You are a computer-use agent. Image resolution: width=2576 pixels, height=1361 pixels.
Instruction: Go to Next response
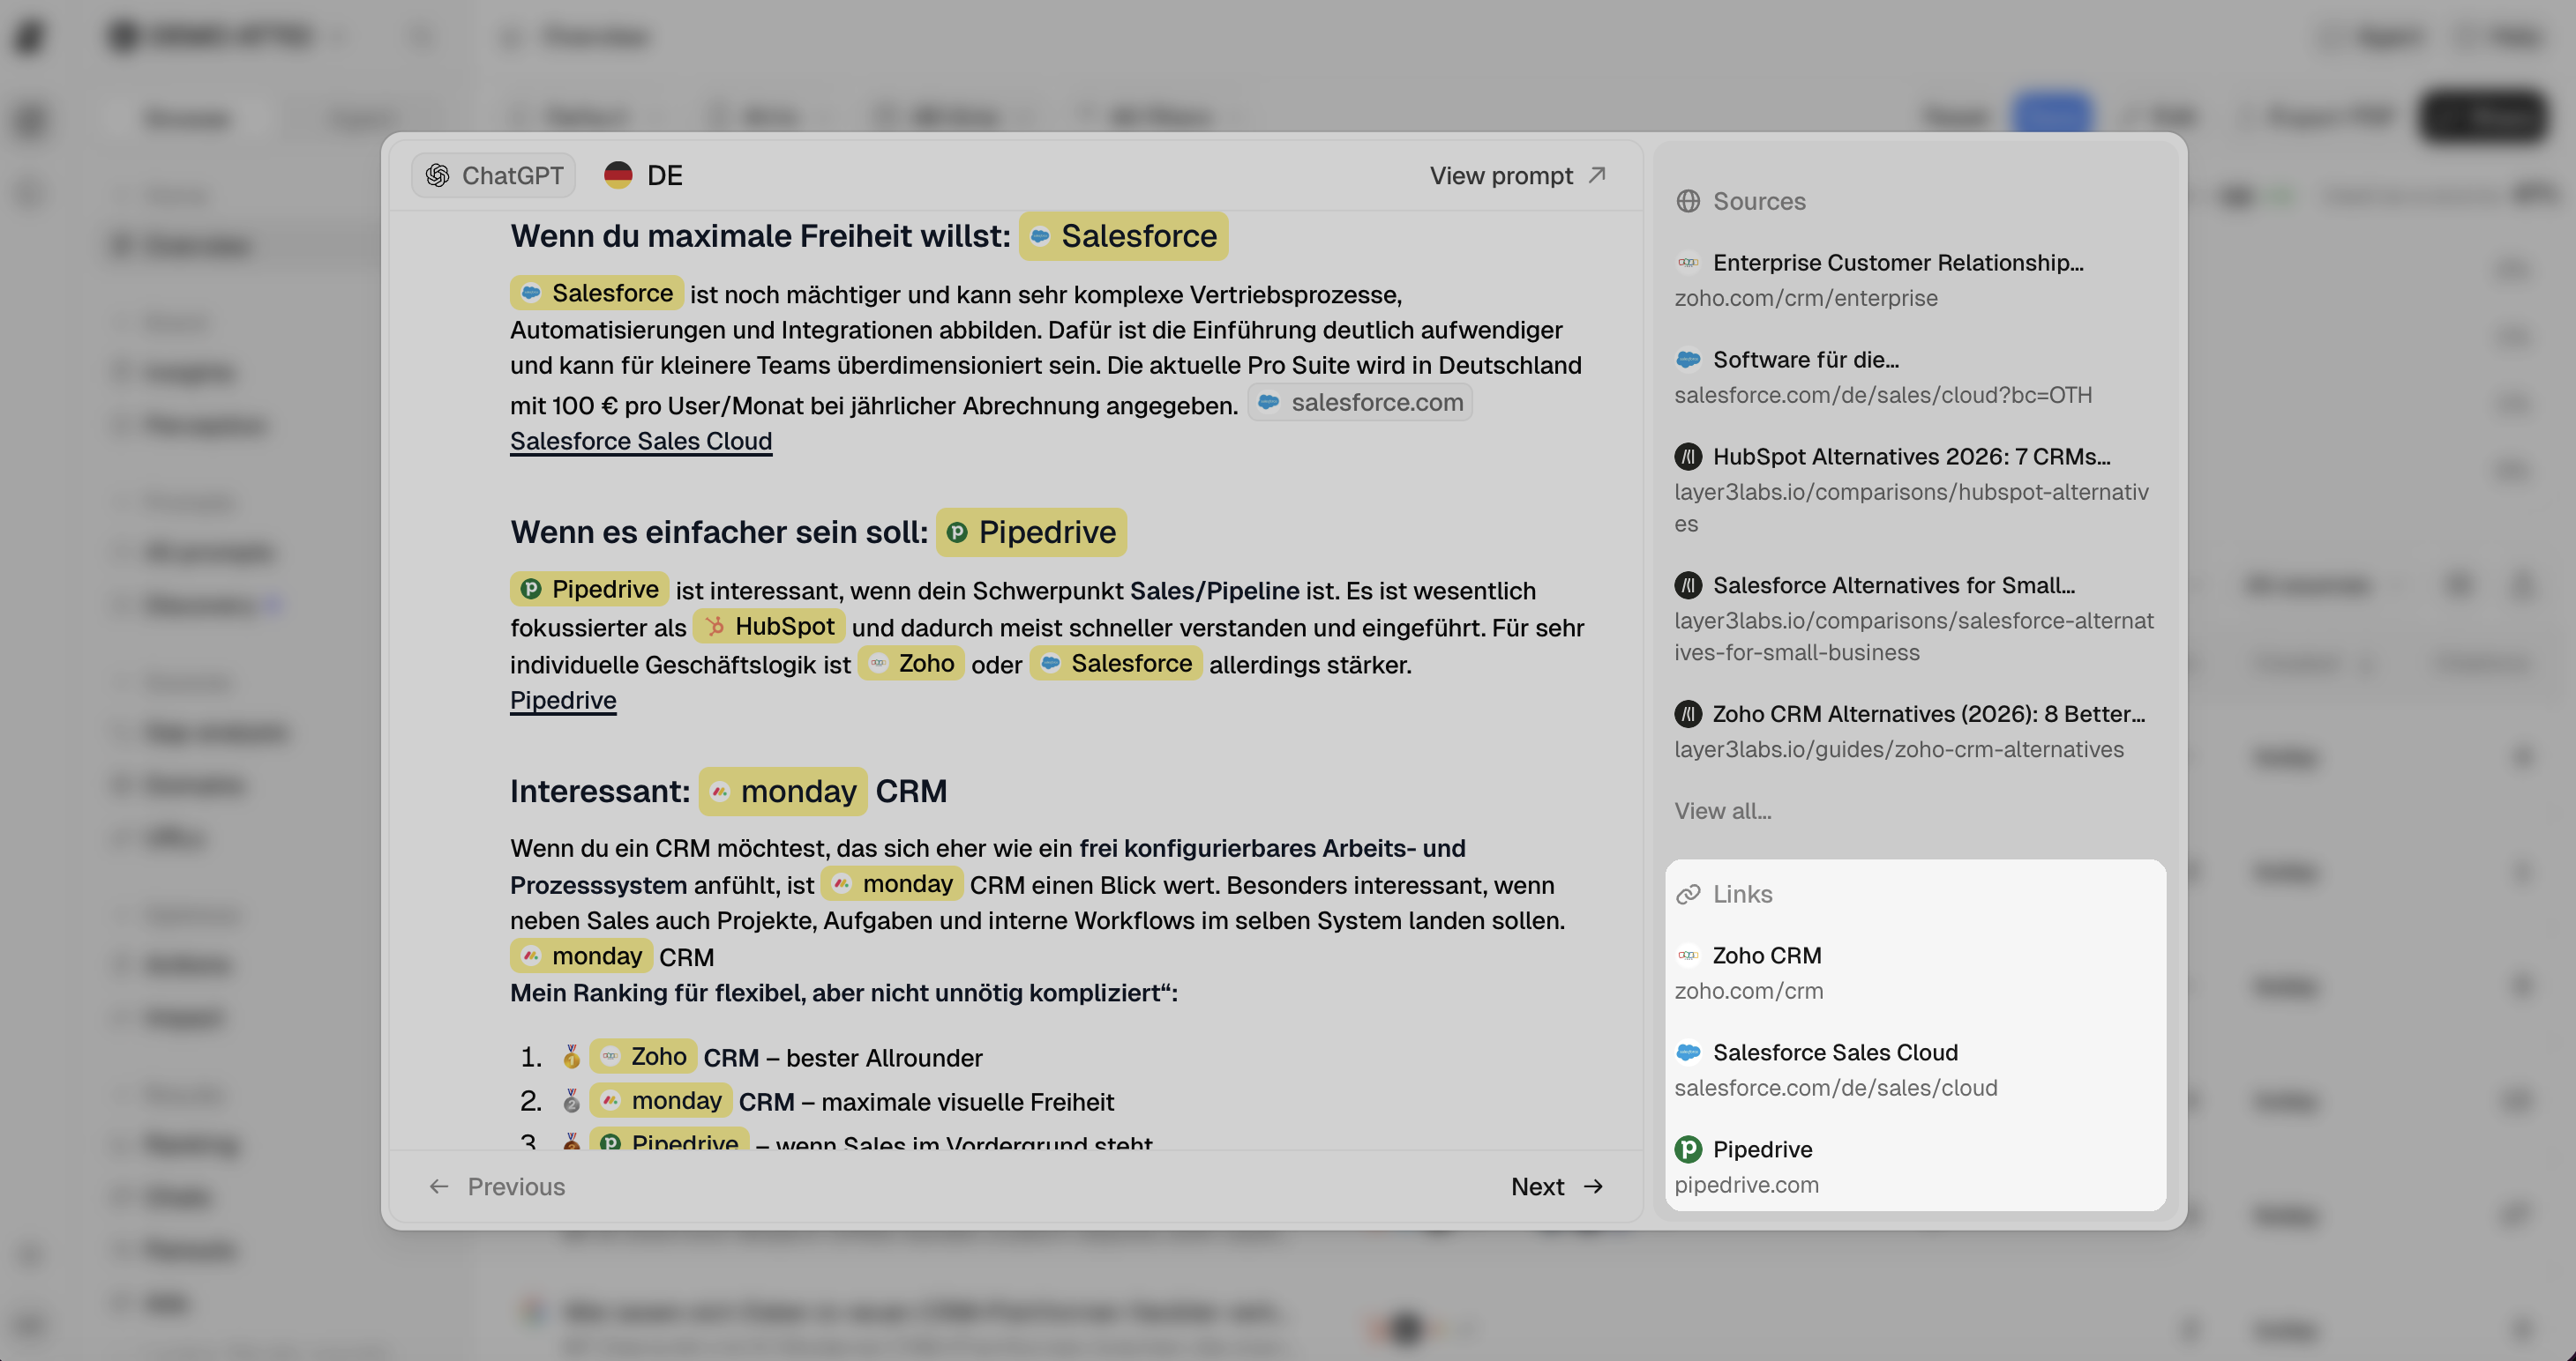pos(1557,1186)
